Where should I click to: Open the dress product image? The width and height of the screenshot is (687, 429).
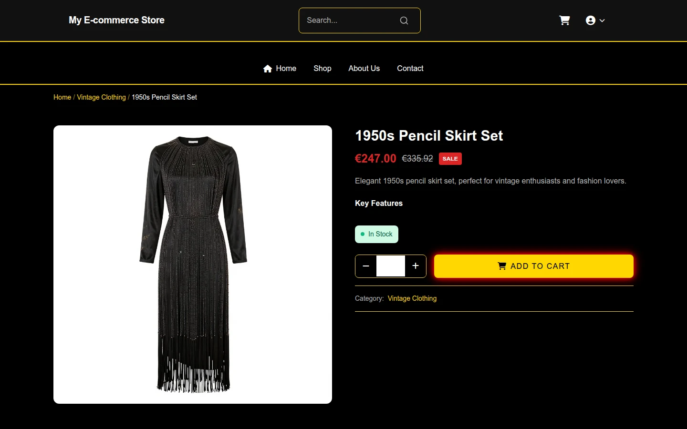[193, 265]
